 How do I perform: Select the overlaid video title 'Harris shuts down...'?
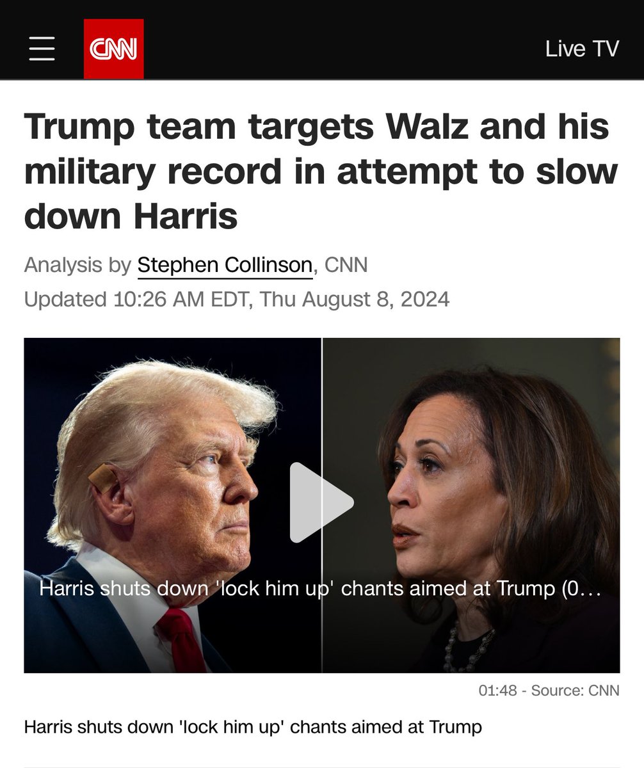pyautogui.click(x=320, y=589)
